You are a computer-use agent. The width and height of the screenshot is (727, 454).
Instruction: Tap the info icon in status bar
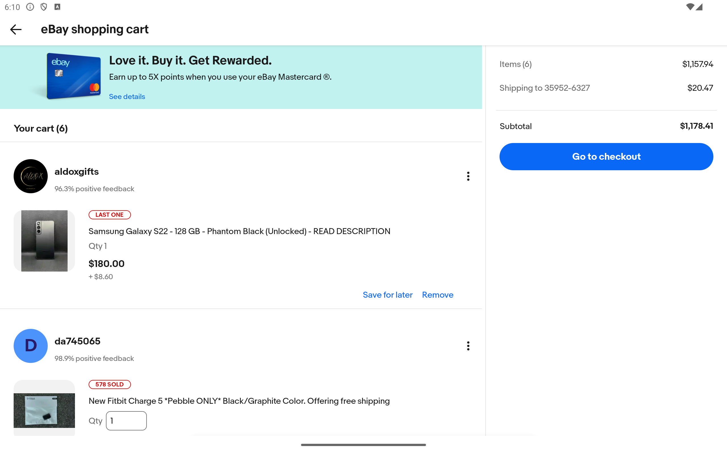(30, 7)
